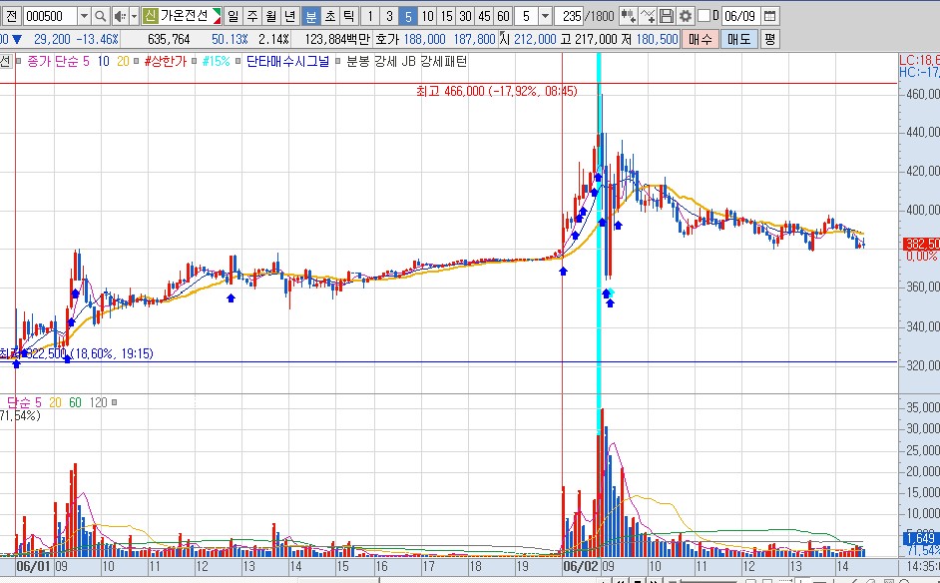The height and width of the screenshot is (583, 940).
Task: Select the 틱 tick period tab
Action: pyautogui.click(x=349, y=16)
